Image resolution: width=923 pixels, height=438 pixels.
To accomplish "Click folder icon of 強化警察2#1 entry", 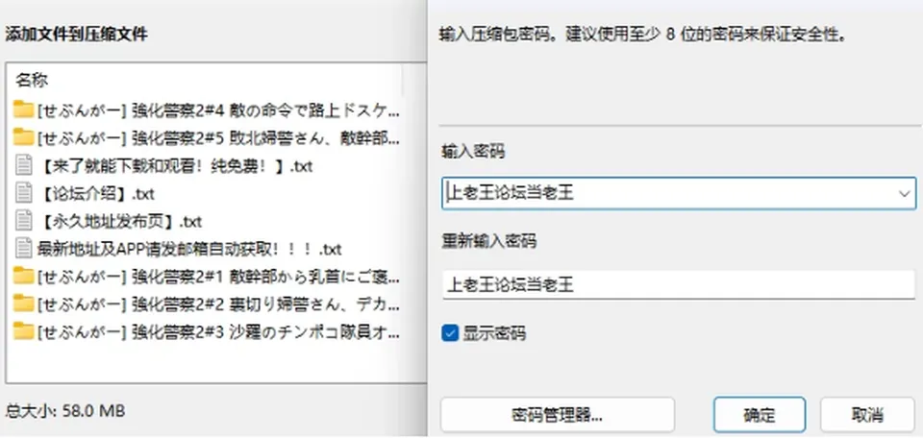I will 23,276.
